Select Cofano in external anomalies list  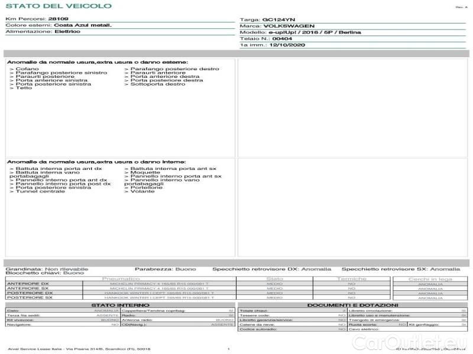[25, 69]
